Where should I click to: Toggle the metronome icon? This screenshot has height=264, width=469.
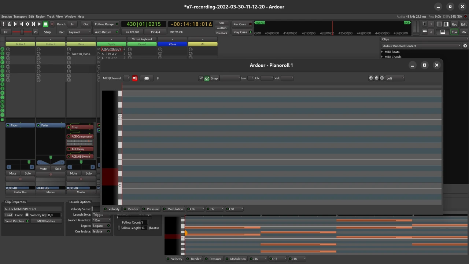tap(9, 24)
